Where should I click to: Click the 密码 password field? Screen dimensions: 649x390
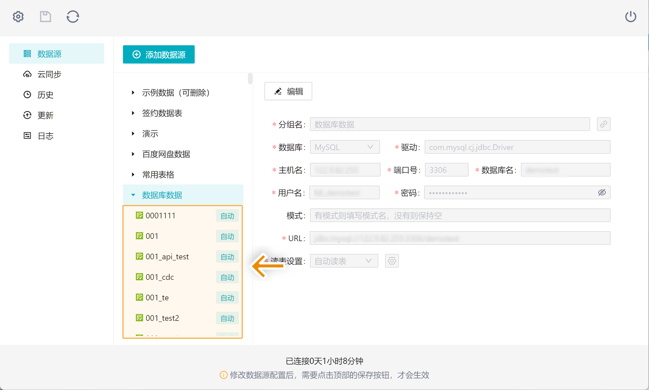tap(517, 192)
